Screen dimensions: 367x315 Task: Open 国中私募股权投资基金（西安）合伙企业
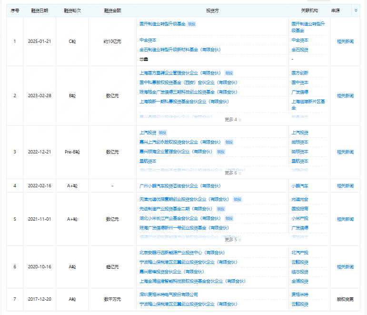[188, 82]
